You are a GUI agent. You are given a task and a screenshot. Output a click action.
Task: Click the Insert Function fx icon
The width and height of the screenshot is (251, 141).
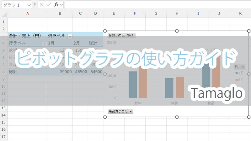pyautogui.click(x=56, y=5)
